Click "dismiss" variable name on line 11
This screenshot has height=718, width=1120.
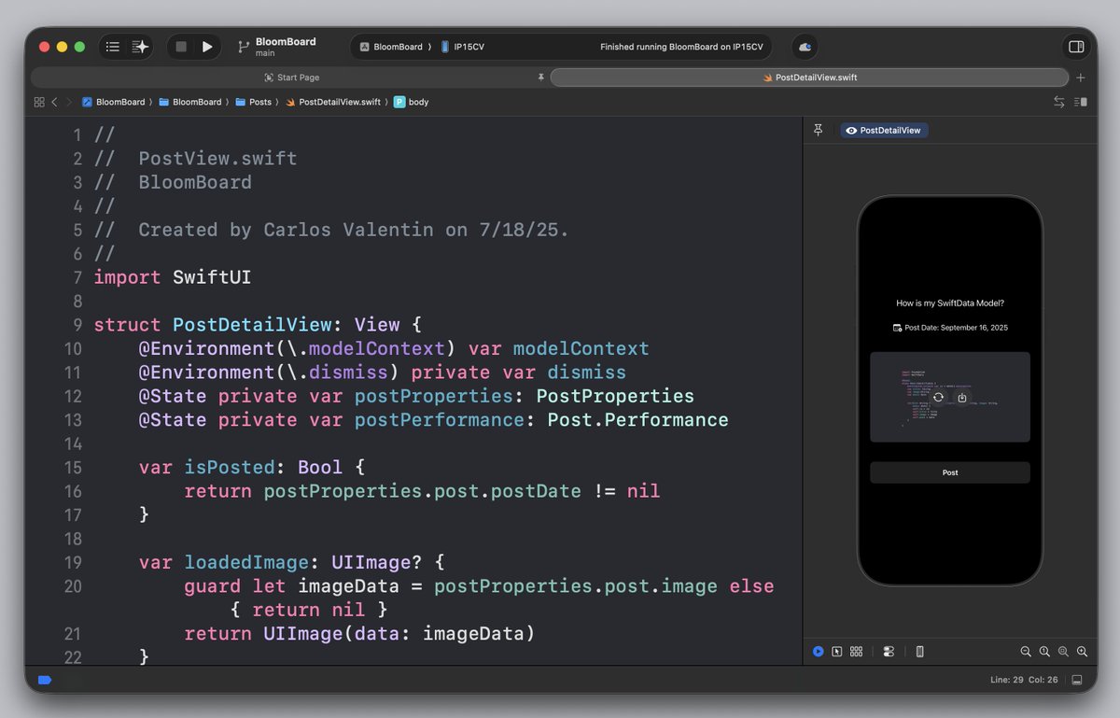pyautogui.click(x=587, y=373)
